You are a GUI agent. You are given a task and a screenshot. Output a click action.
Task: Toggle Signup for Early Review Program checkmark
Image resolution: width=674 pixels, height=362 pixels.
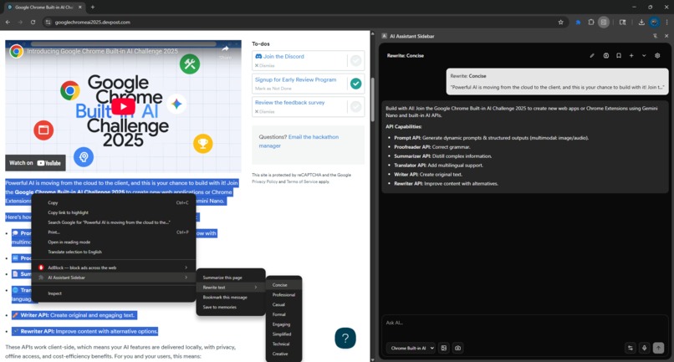click(x=356, y=84)
